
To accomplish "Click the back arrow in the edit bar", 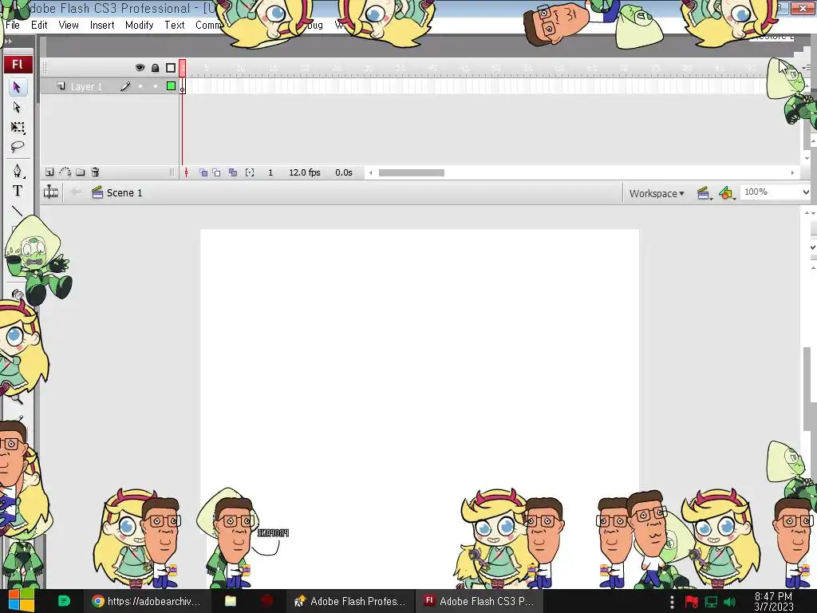I will point(76,192).
